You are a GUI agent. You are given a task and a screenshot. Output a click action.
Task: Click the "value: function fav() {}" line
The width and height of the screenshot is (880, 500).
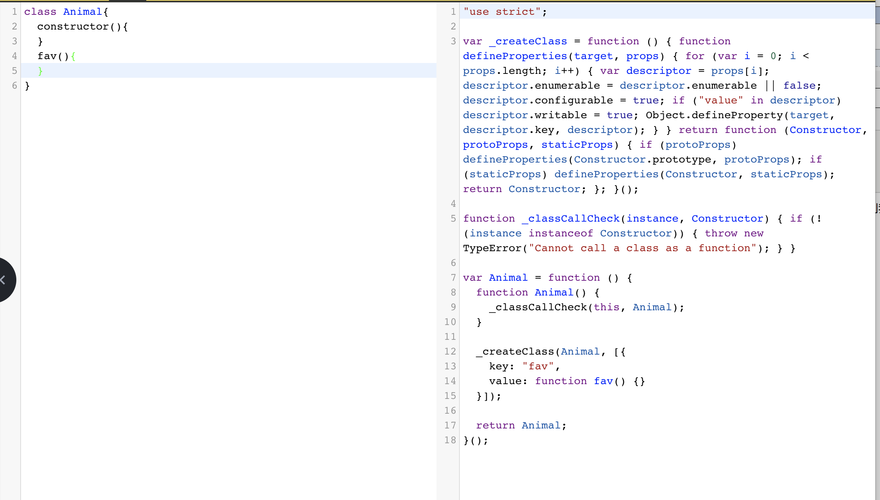point(567,381)
